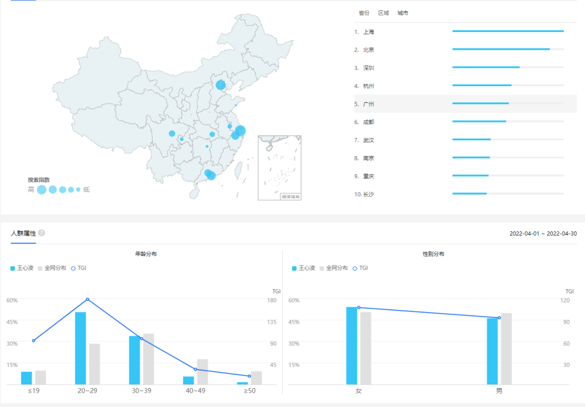Toggle 全网分布 legend in gender distribution chart
The height and width of the screenshot is (407, 585).
pyautogui.click(x=334, y=268)
